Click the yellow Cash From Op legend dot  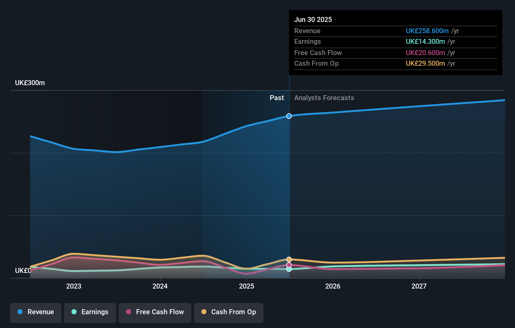(204, 312)
